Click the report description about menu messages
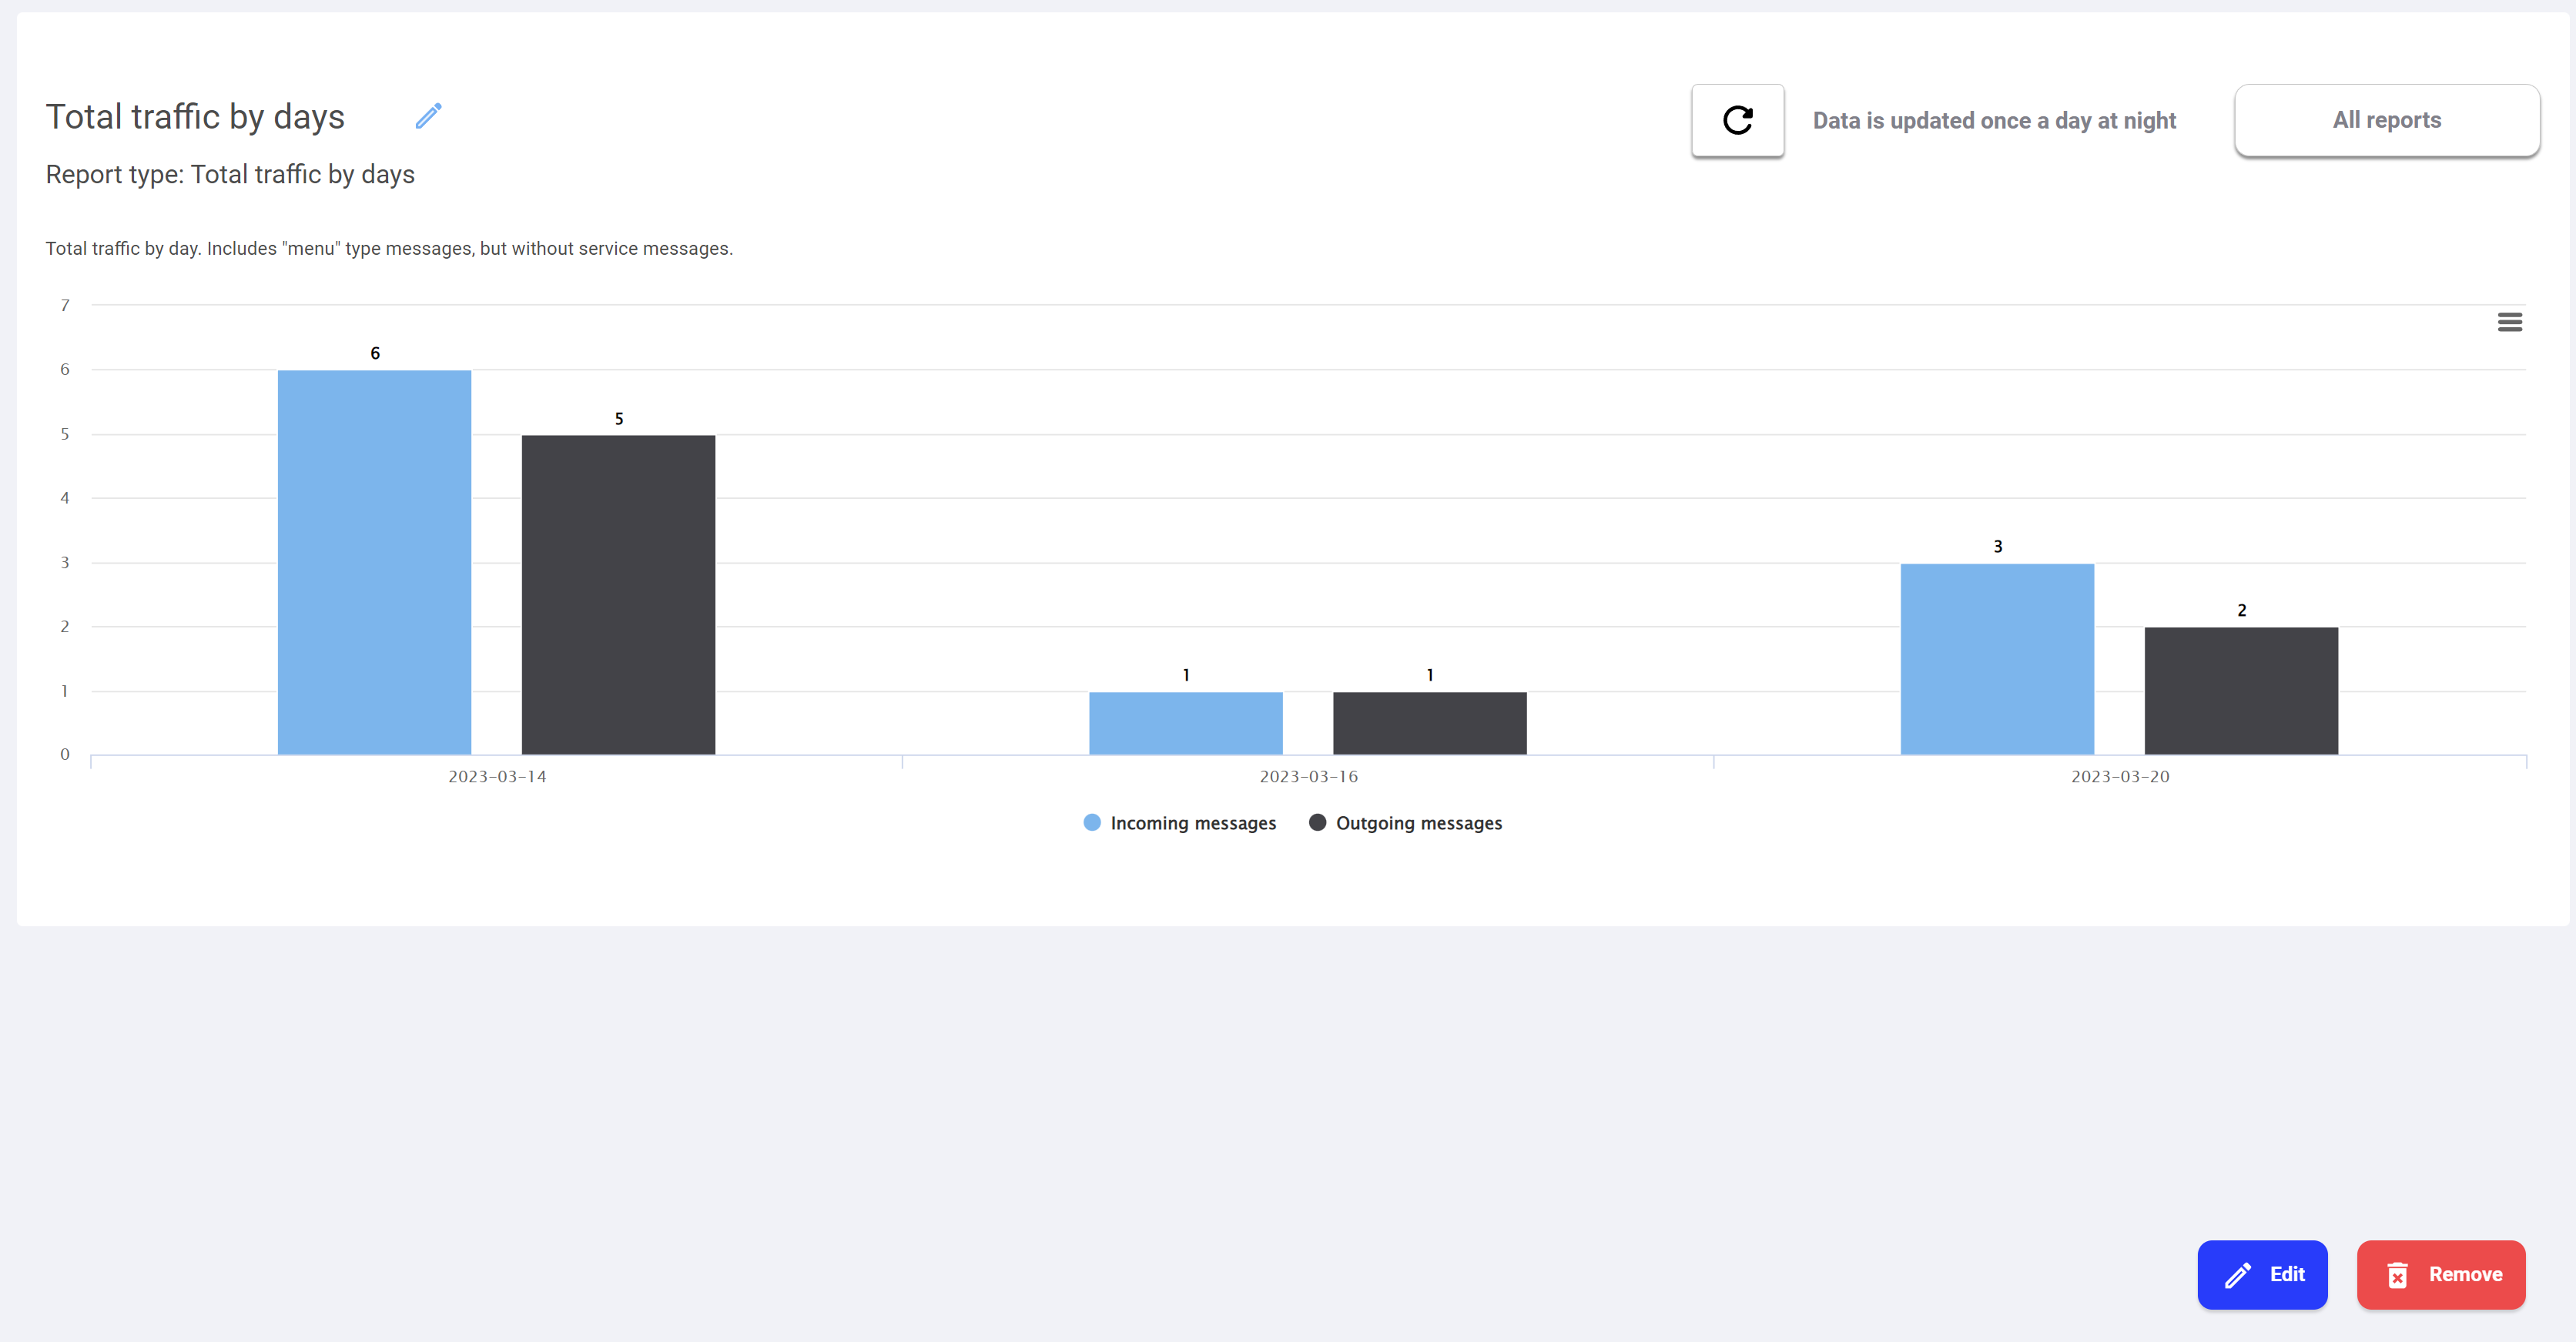Viewport: 2576px width, 1342px height. click(x=389, y=248)
